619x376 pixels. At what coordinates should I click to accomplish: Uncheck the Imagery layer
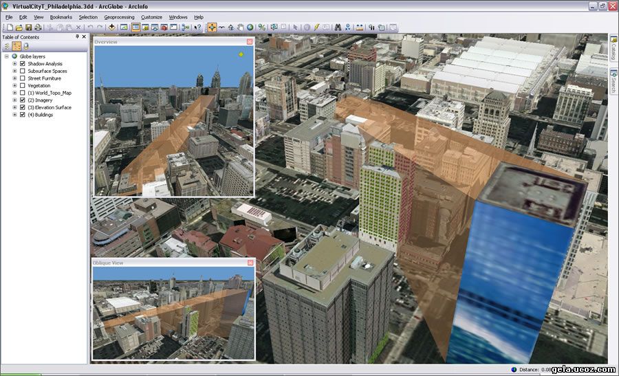pyautogui.click(x=23, y=100)
